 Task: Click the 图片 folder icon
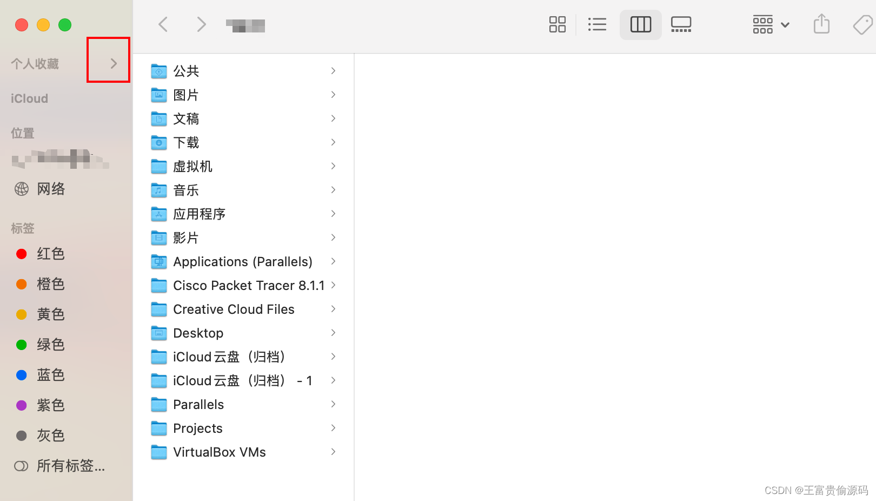(x=159, y=95)
